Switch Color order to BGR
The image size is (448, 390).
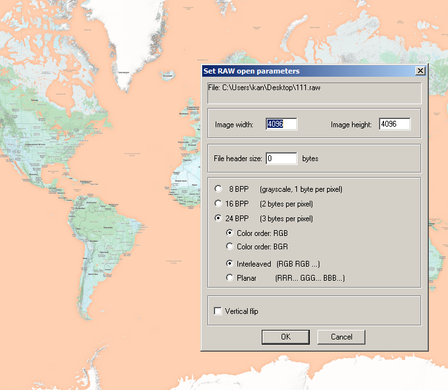pos(230,246)
